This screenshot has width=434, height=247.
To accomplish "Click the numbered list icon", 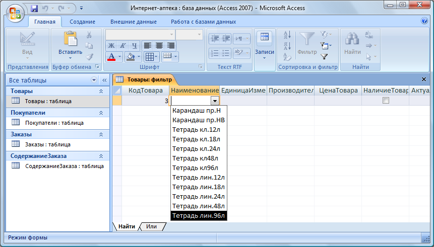I will 215,53.
